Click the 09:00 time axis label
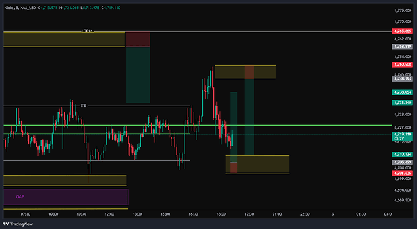Image resolution: width=417 pixels, height=229 pixels. (x=53, y=214)
